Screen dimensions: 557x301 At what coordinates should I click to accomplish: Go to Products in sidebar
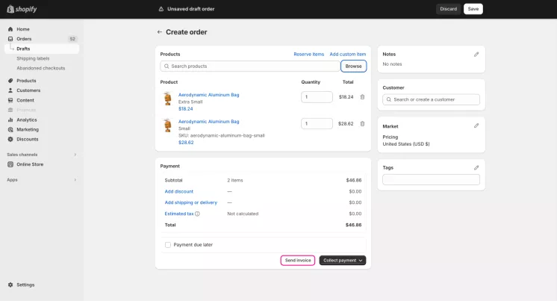[x=26, y=81]
